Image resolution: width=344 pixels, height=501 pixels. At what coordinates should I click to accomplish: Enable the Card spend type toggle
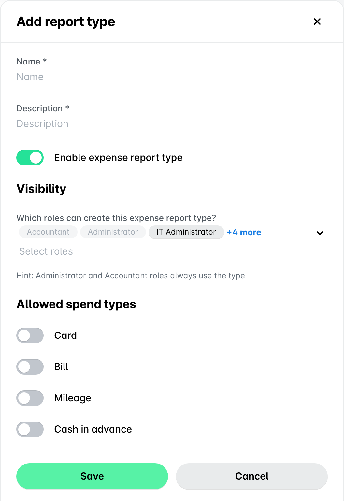click(30, 336)
